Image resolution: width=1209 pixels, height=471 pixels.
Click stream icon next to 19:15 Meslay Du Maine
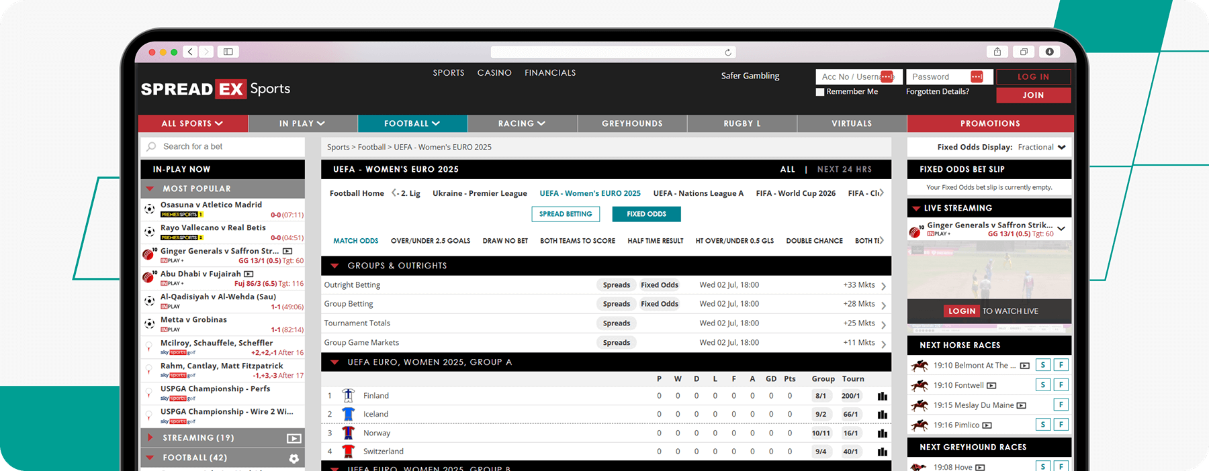(x=1022, y=405)
